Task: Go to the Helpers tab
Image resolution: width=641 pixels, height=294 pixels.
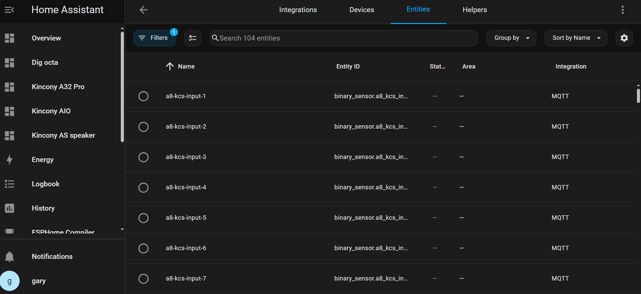Action: (x=474, y=10)
